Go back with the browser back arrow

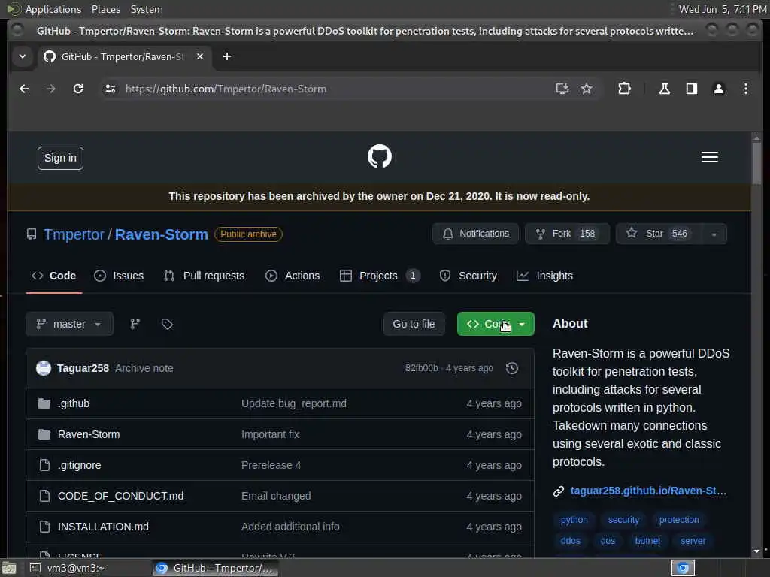click(x=24, y=89)
